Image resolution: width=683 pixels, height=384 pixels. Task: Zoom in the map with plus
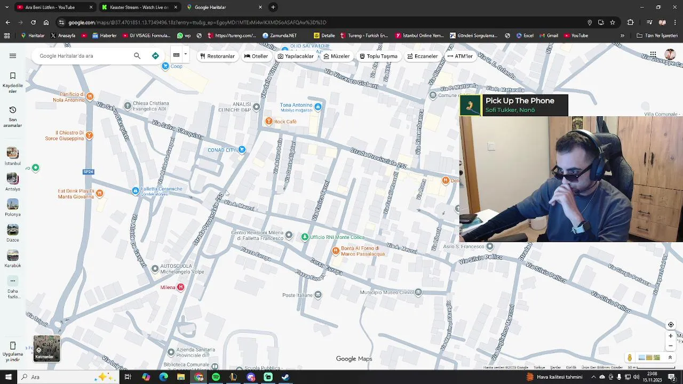coord(671,336)
